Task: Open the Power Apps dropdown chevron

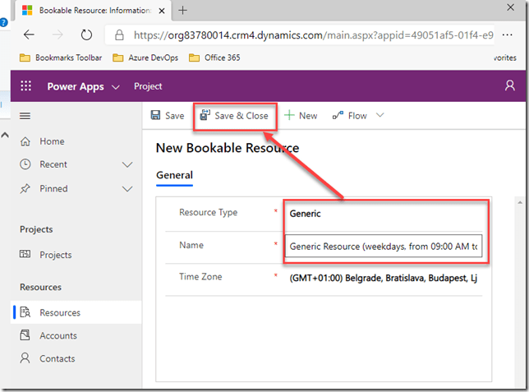Action: (x=115, y=87)
